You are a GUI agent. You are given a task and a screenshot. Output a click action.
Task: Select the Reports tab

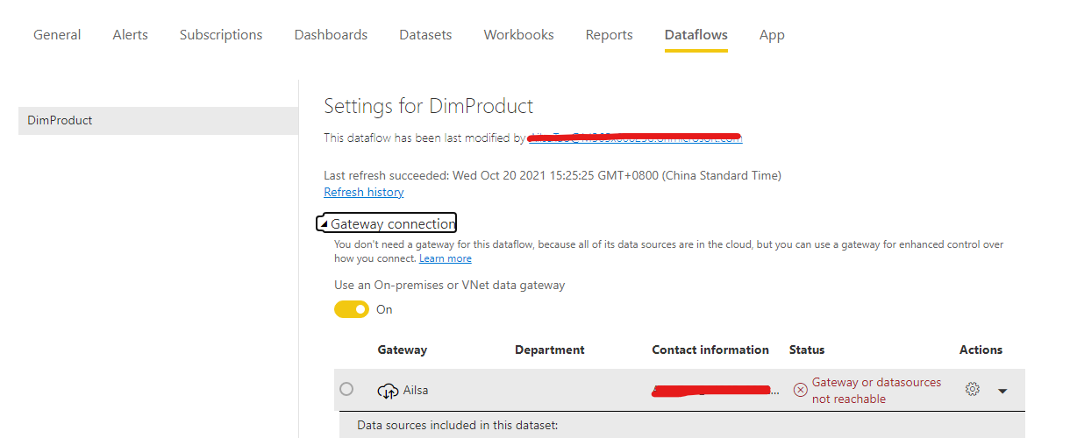point(609,35)
